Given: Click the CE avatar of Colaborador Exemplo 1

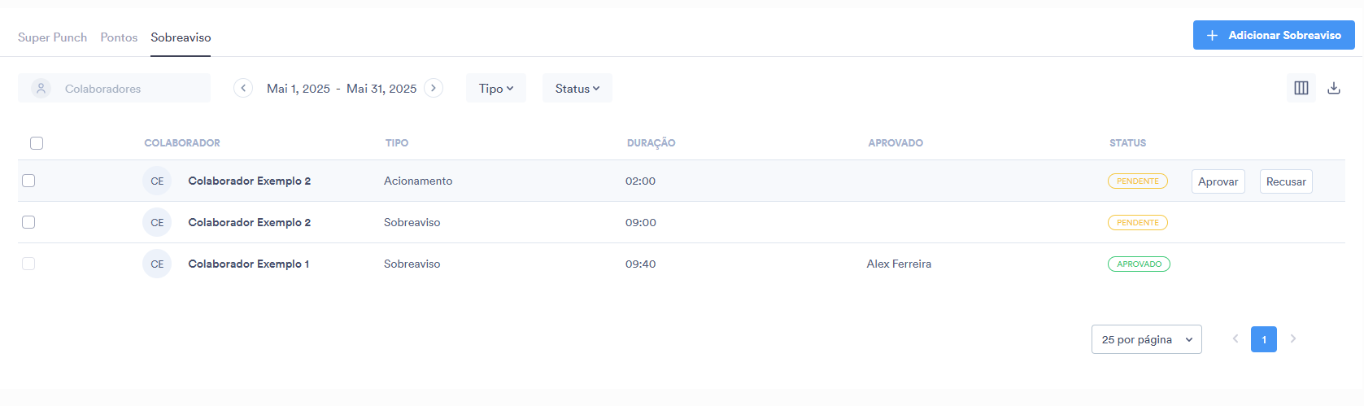Looking at the screenshot, I should pyautogui.click(x=157, y=264).
